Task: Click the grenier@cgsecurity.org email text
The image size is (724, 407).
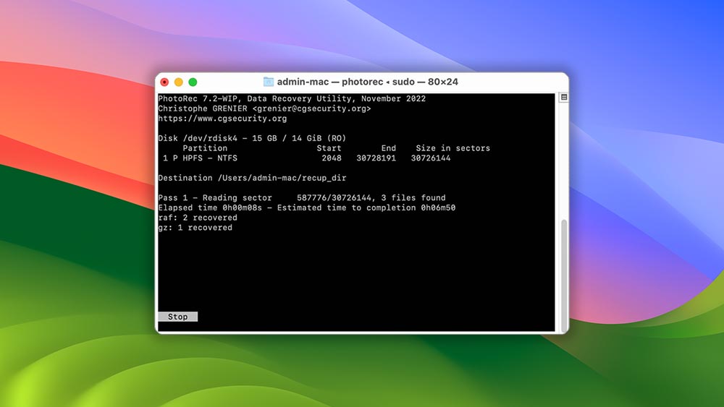Action: click(x=311, y=108)
